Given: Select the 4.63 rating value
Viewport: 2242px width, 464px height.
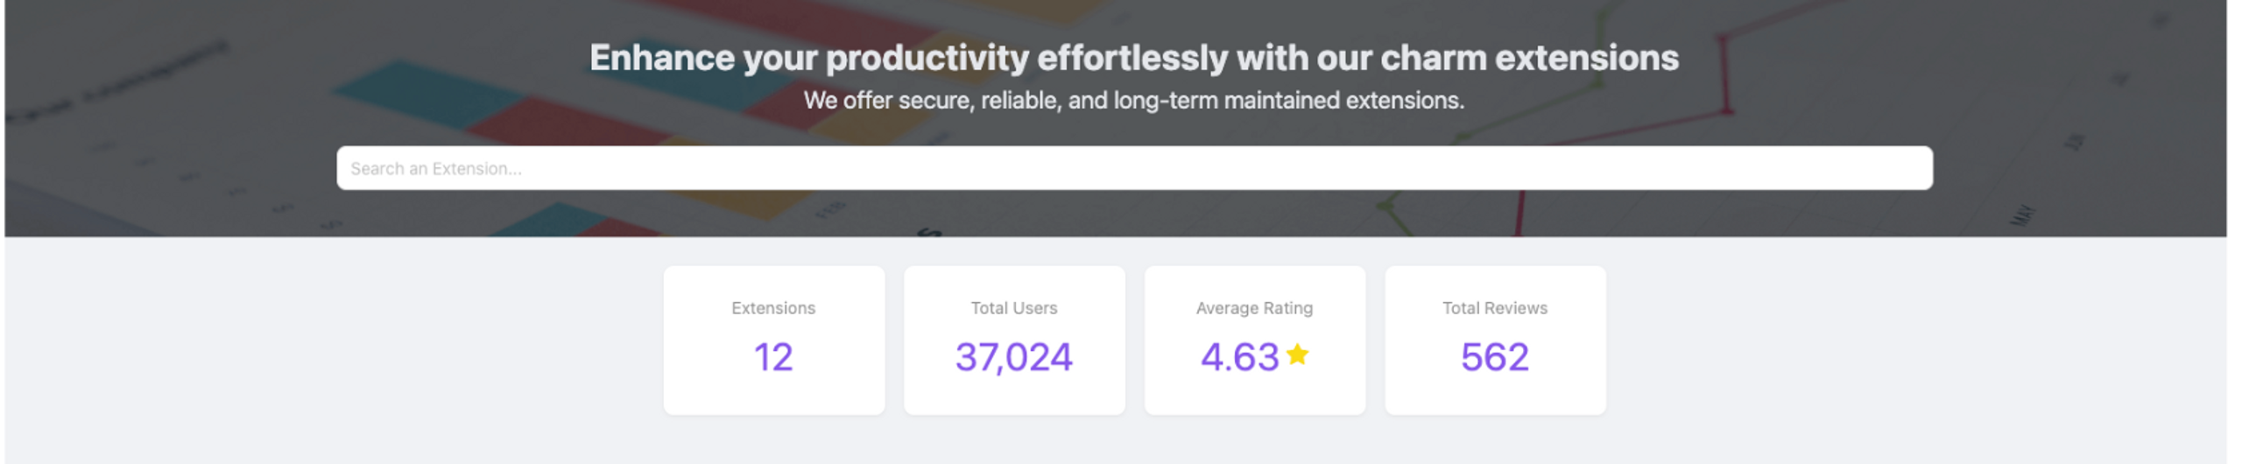Looking at the screenshot, I should click(1239, 357).
